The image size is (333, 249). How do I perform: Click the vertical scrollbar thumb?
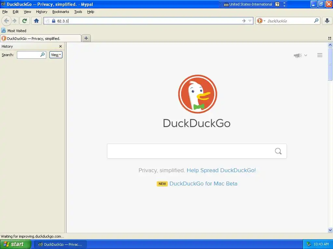[x=330, y=64]
